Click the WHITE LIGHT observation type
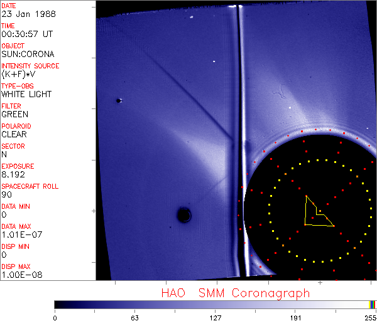 click(26, 94)
